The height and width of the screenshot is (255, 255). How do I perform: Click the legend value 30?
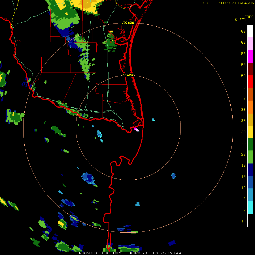(x=243, y=132)
